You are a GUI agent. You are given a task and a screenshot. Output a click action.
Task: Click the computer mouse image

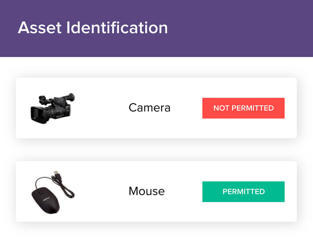tap(53, 191)
